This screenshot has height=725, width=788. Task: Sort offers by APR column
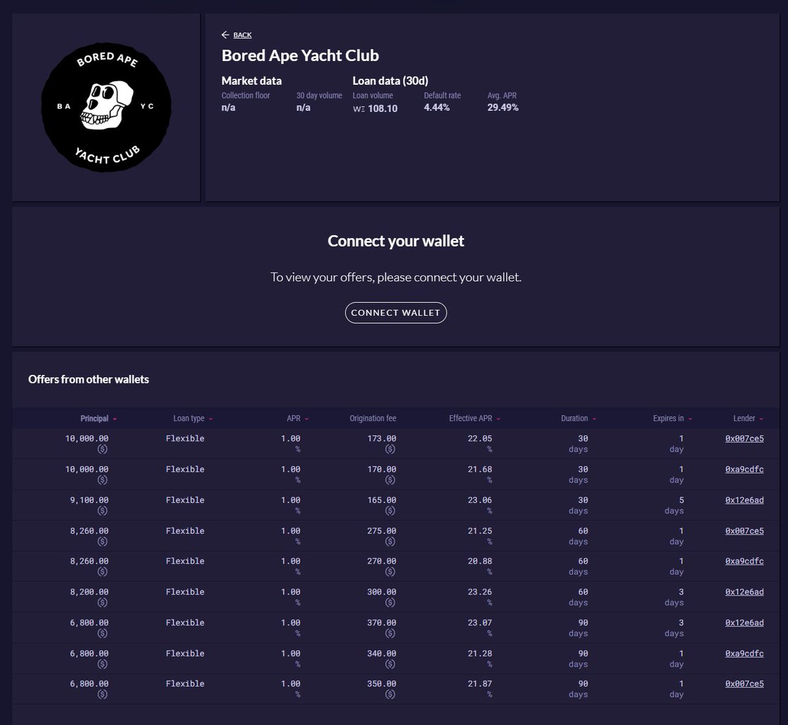pyautogui.click(x=297, y=418)
